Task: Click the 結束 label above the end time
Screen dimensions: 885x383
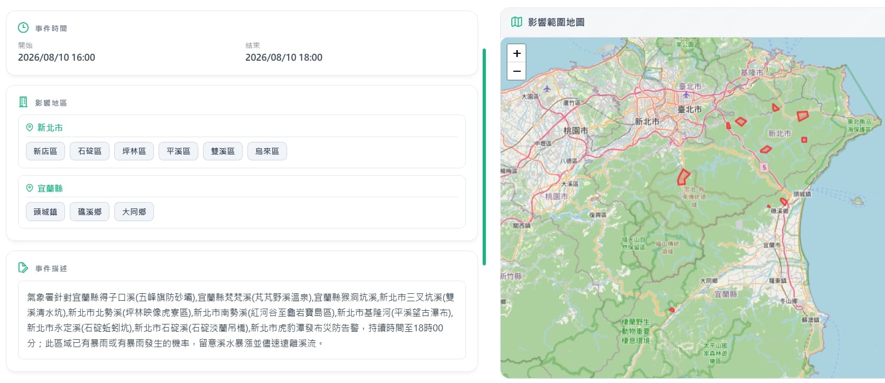Action: pyautogui.click(x=253, y=45)
